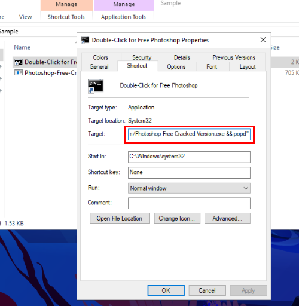Click the Open File Location button
Screen dimensions: 299x306
click(x=120, y=218)
